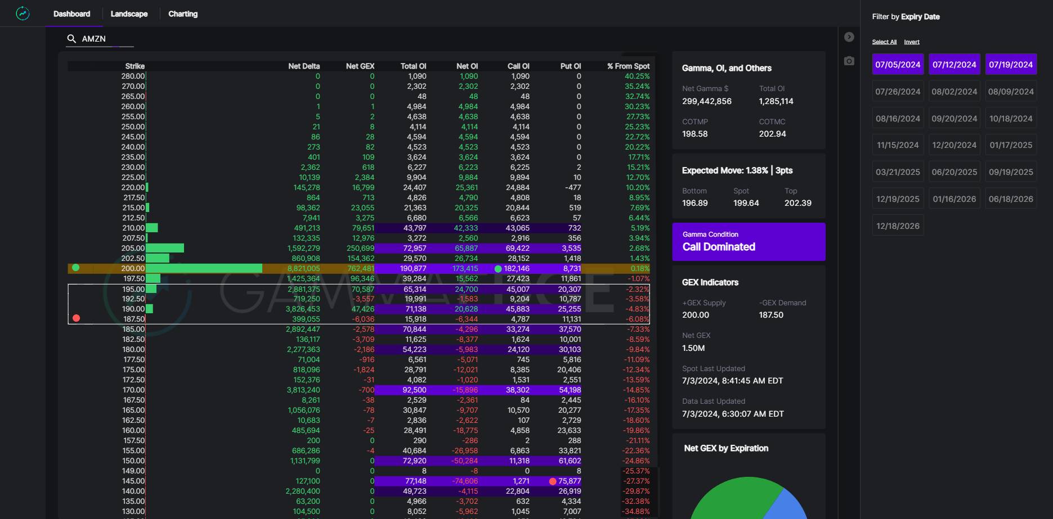Select the 08/09/2024 expiry date

click(1011, 91)
